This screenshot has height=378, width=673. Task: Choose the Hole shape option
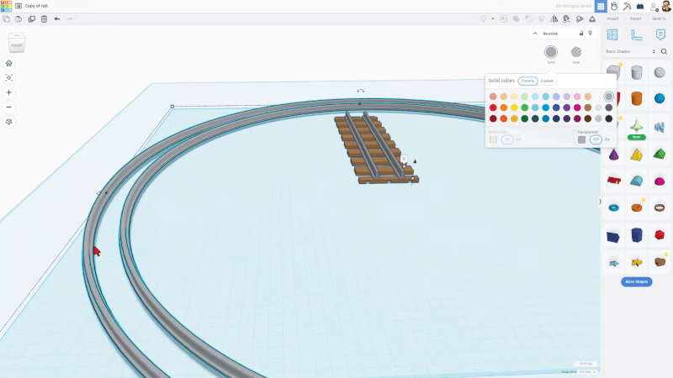point(576,52)
